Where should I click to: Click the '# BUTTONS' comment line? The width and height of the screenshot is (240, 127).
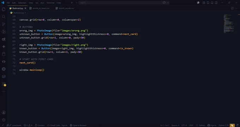point(26,27)
